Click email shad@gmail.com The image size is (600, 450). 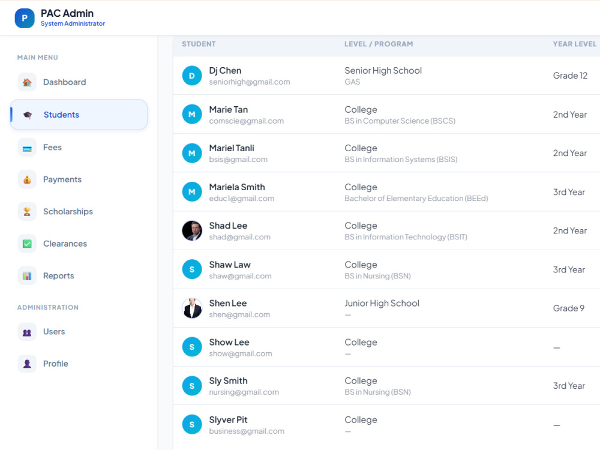(x=239, y=237)
